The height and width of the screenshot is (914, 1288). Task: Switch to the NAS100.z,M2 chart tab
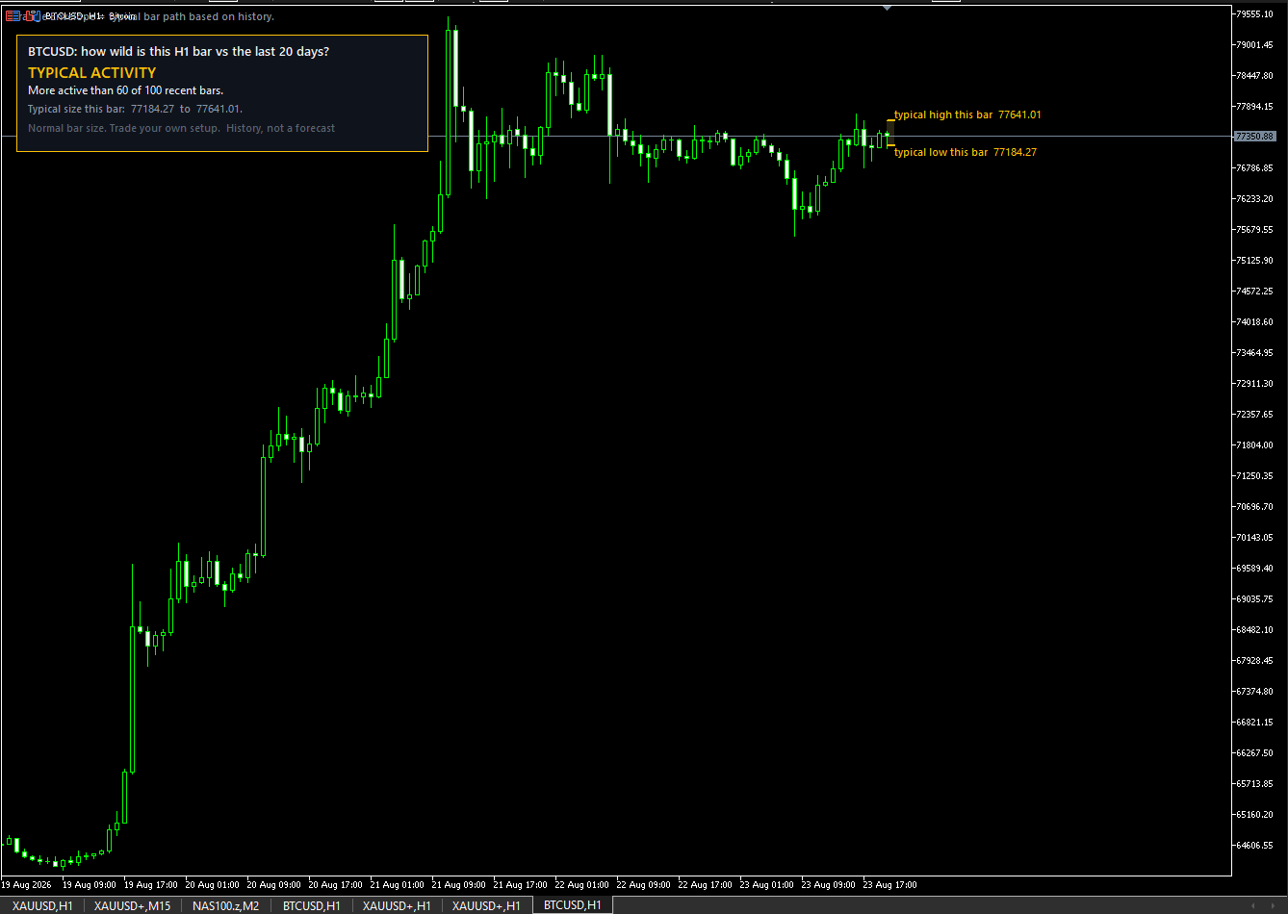pyautogui.click(x=226, y=905)
